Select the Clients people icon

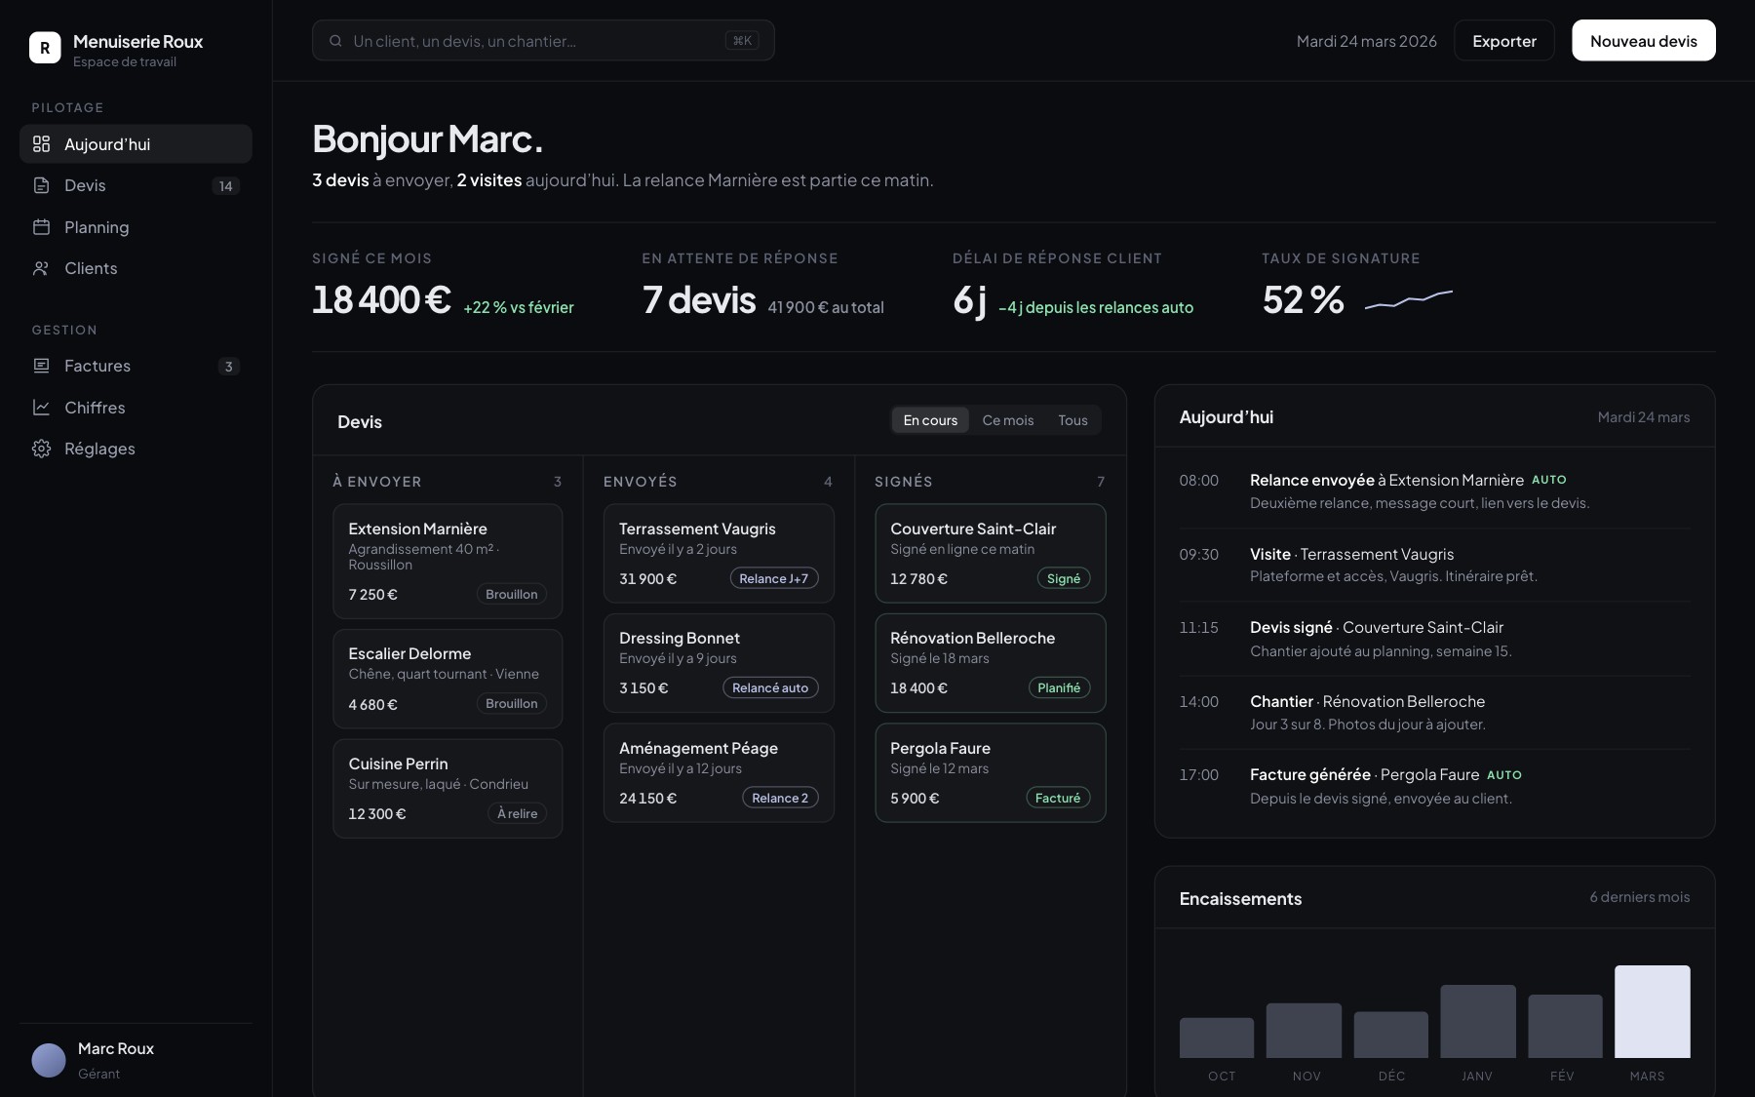point(41,268)
